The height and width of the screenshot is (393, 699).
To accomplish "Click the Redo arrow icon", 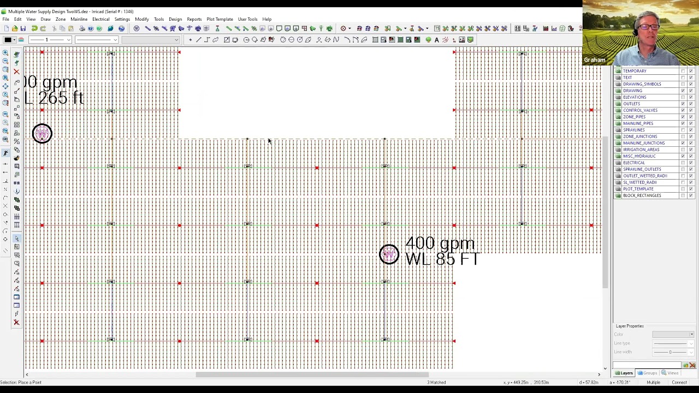I will click(x=43, y=28).
